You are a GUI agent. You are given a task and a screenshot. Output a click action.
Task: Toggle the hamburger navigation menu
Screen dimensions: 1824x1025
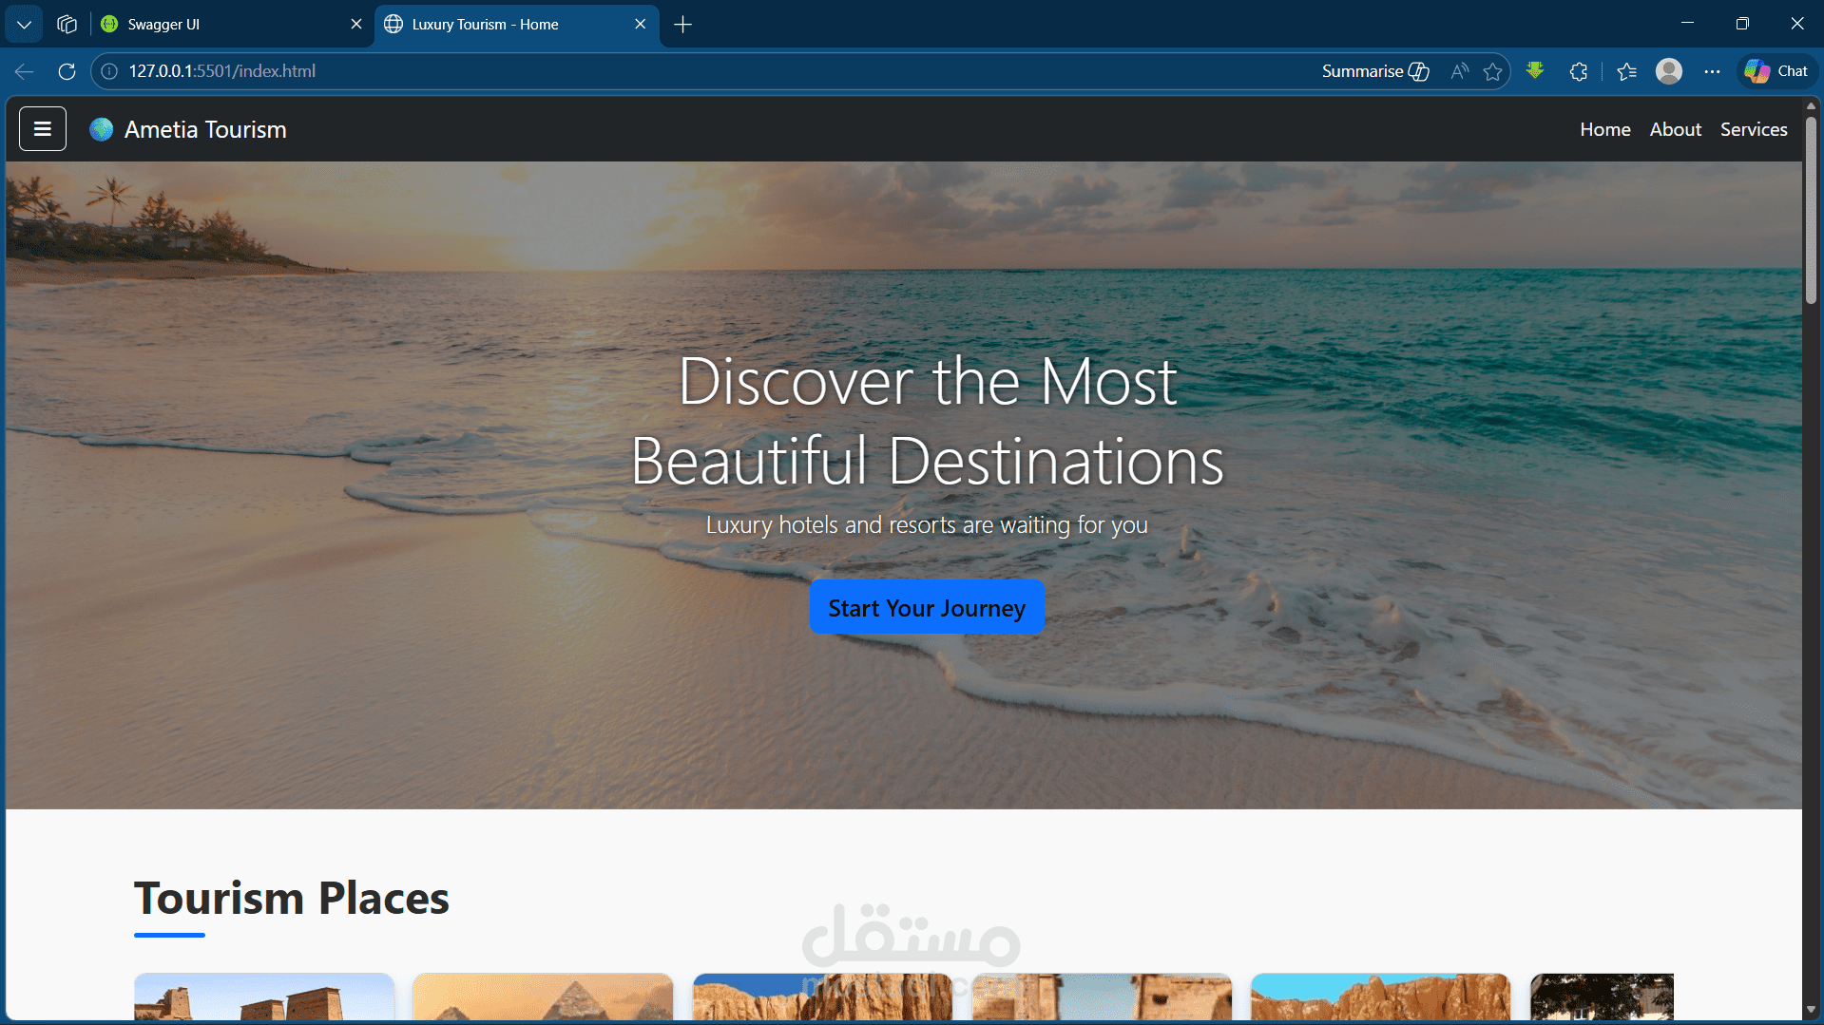[42, 128]
